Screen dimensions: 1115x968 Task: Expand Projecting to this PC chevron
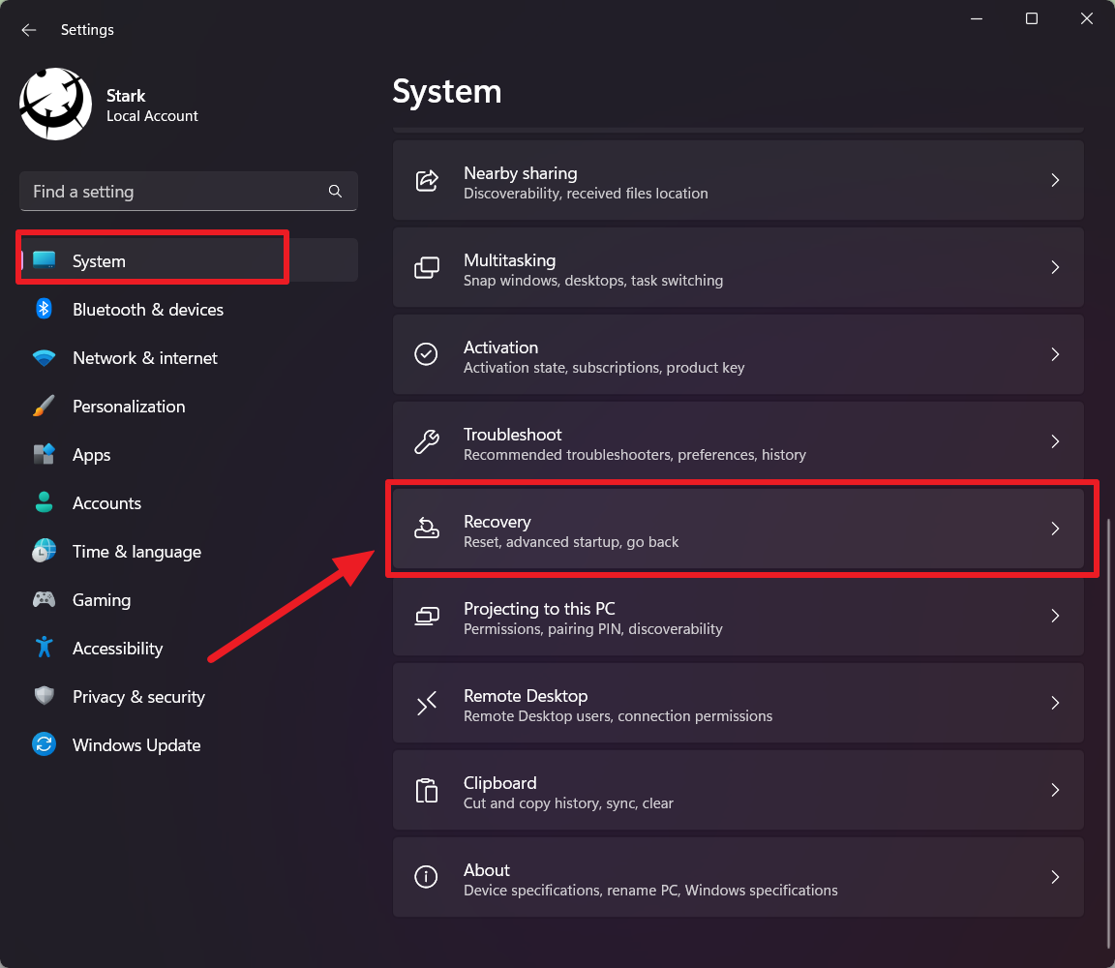pos(1055,616)
